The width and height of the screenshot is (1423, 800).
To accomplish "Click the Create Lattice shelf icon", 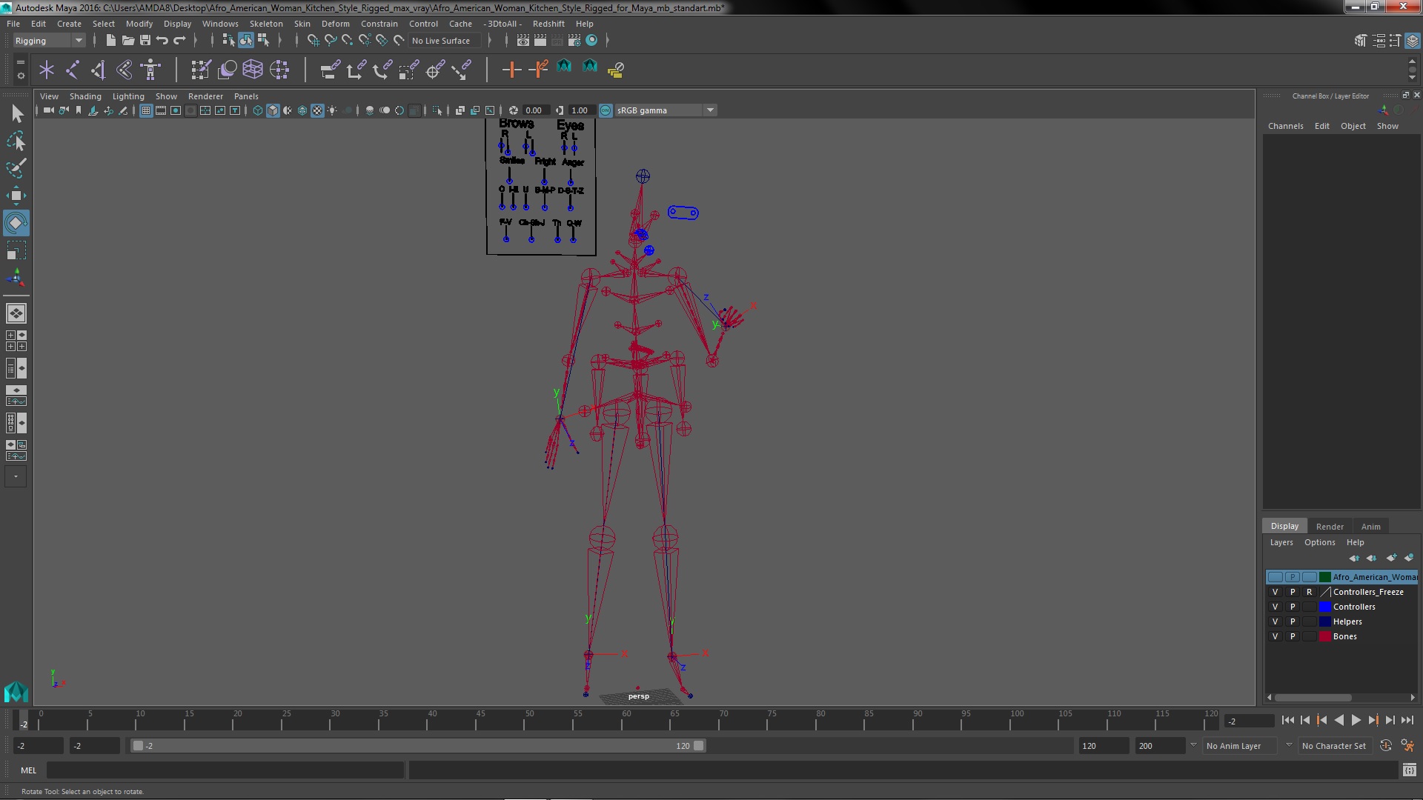I will click(x=253, y=70).
